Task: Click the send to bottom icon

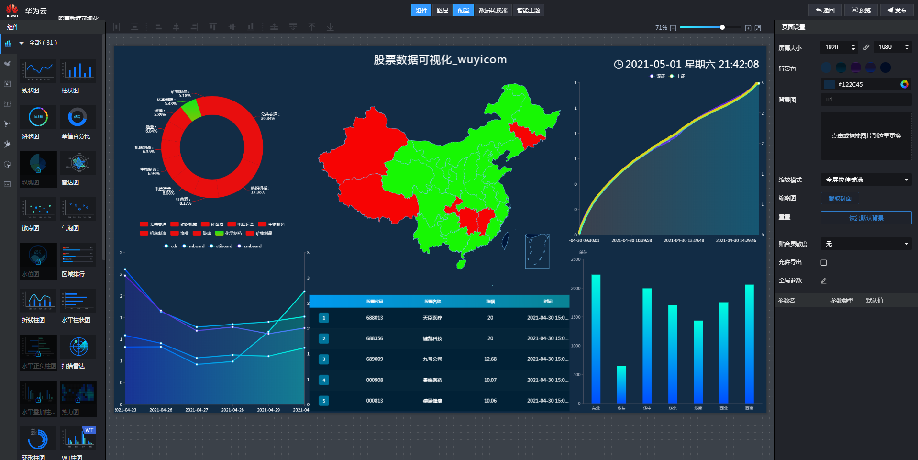Action: (x=331, y=27)
